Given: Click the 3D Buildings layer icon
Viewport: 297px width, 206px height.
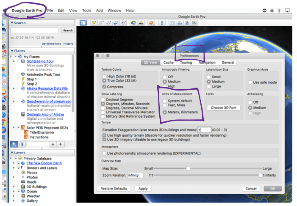Looking at the screenshot, I should pyautogui.click(x=23, y=187).
